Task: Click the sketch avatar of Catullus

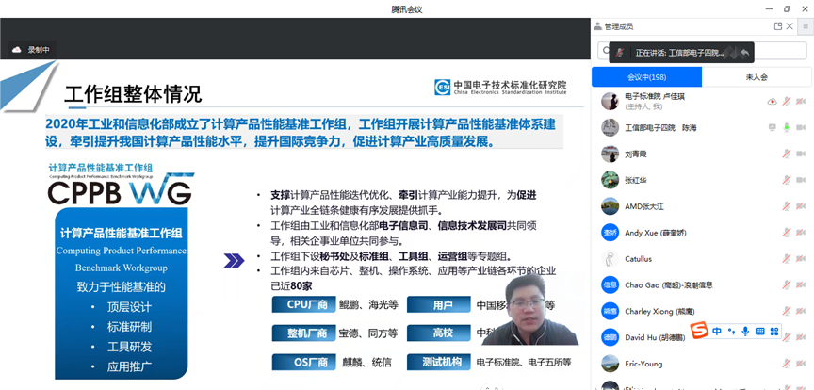Action: coord(610,259)
